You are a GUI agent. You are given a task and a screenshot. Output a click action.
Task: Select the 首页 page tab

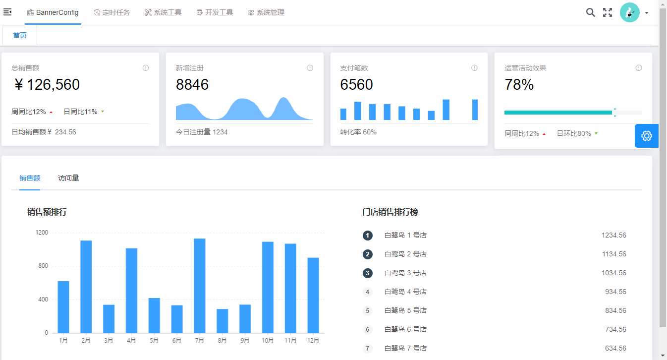pos(20,35)
